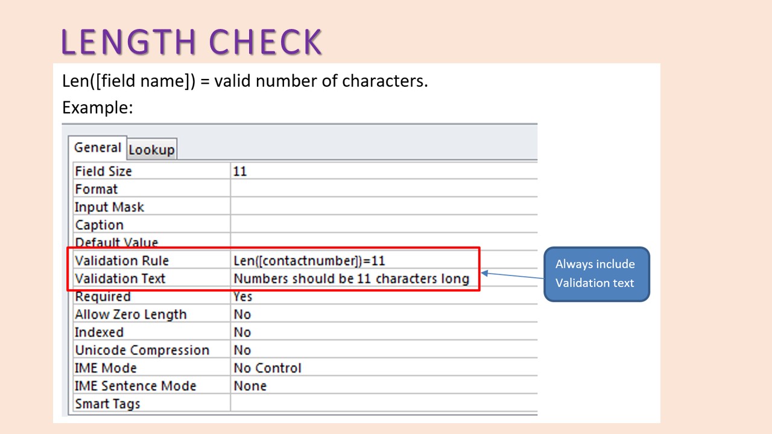Select the Validation Rule expression Len([contactnumber])=11
This screenshot has width=772, height=434.
pyautogui.click(x=309, y=260)
